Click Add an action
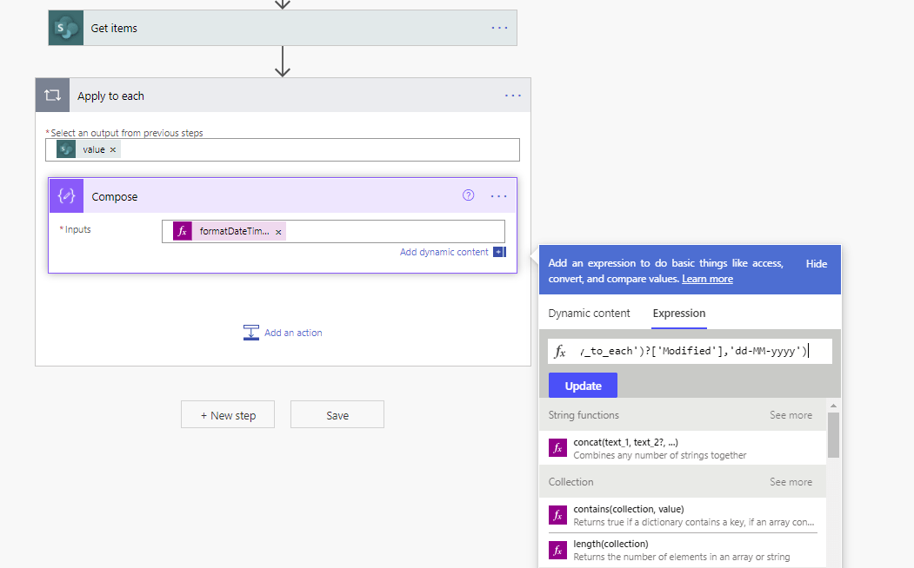This screenshot has height=568, width=914. [283, 333]
